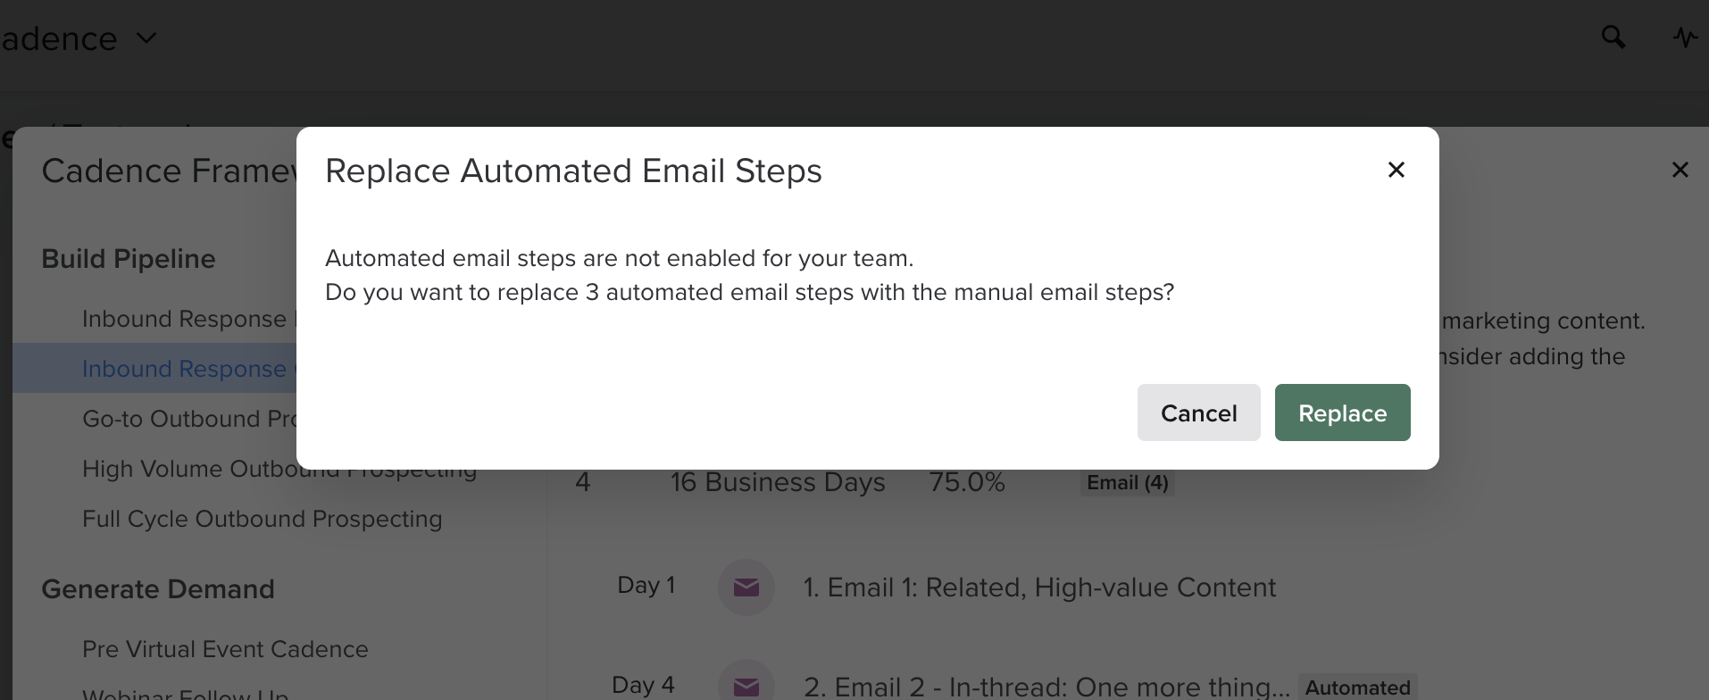The width and height of the screenshot is (1709, 700).
Task: Open Email 2 In-thread step
Action: pos(1046,687)
